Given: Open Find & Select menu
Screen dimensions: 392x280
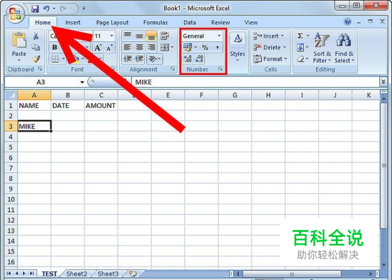Looking at the screenshot, I should (x=344, y=48).
